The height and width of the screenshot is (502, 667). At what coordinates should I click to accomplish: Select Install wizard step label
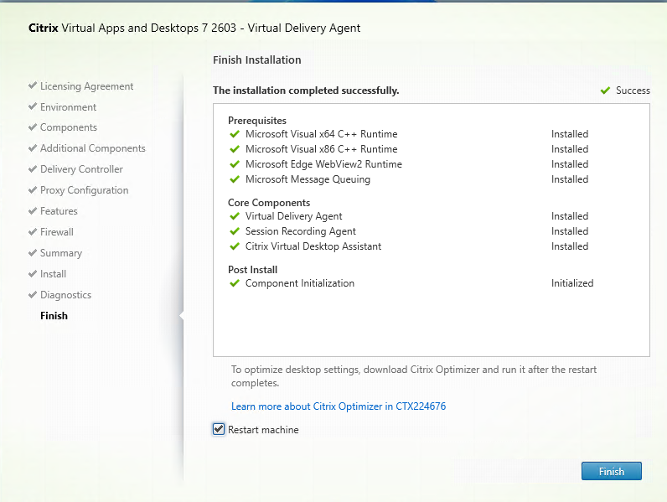[x=53, y=274]
